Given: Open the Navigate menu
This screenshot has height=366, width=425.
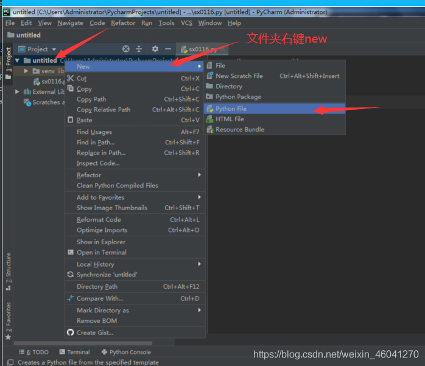Looking at the screenshot, I should coord(70,23).
